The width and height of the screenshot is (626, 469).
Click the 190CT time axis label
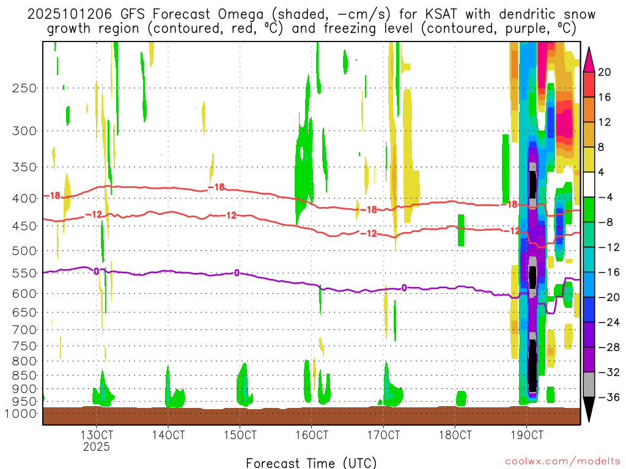point(527,435)
